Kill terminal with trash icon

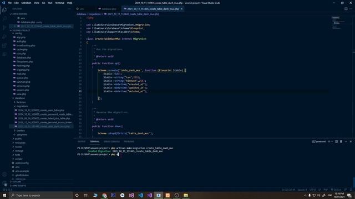coord(341,142)
